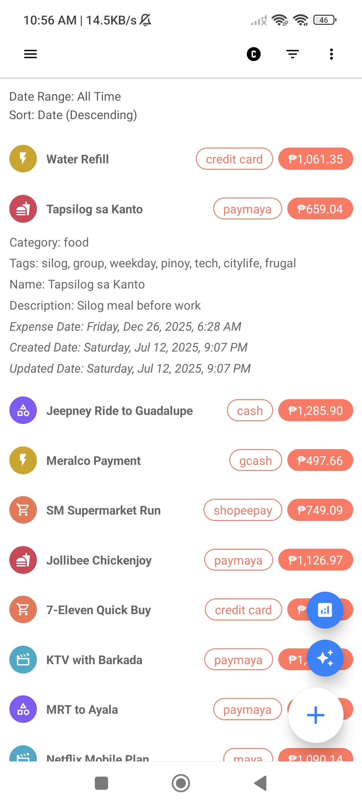Open the hamburger navigation menu
This screenshot has width=362, height=805.
31,54
